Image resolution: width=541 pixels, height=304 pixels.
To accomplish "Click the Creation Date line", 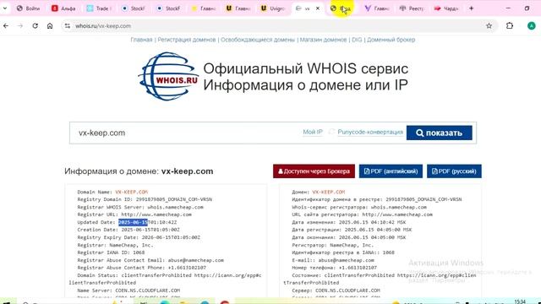I will click(128, 230).
